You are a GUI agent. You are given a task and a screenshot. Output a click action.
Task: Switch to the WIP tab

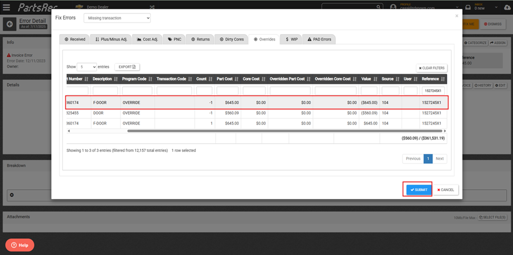[x=291, y=39]
